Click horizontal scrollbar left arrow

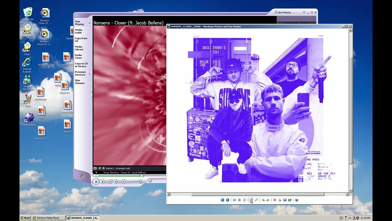[168, 194]
